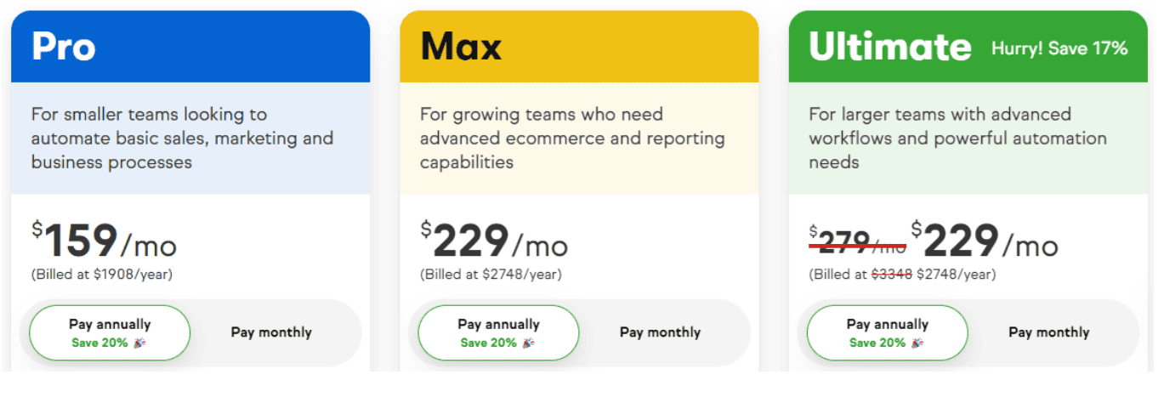
Task: Select the Pro plan description for smaller teams
Action: click(x=182, y=138)
